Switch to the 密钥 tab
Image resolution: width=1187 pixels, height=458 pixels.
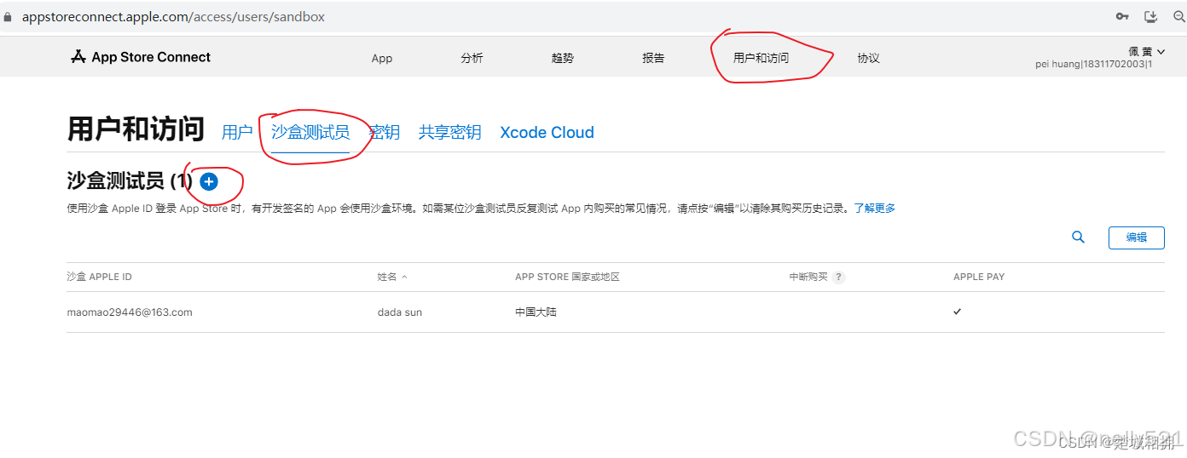[385, 133]
